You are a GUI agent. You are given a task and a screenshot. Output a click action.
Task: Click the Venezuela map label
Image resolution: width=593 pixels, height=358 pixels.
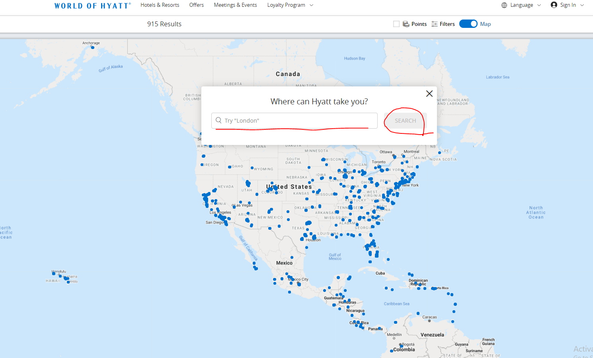coord(432,335)
